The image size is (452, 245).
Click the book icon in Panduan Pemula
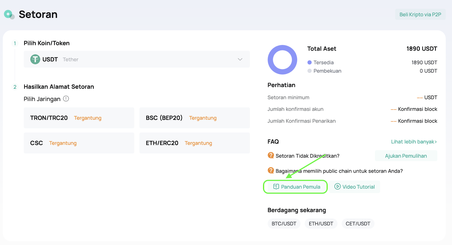[276, 187]
